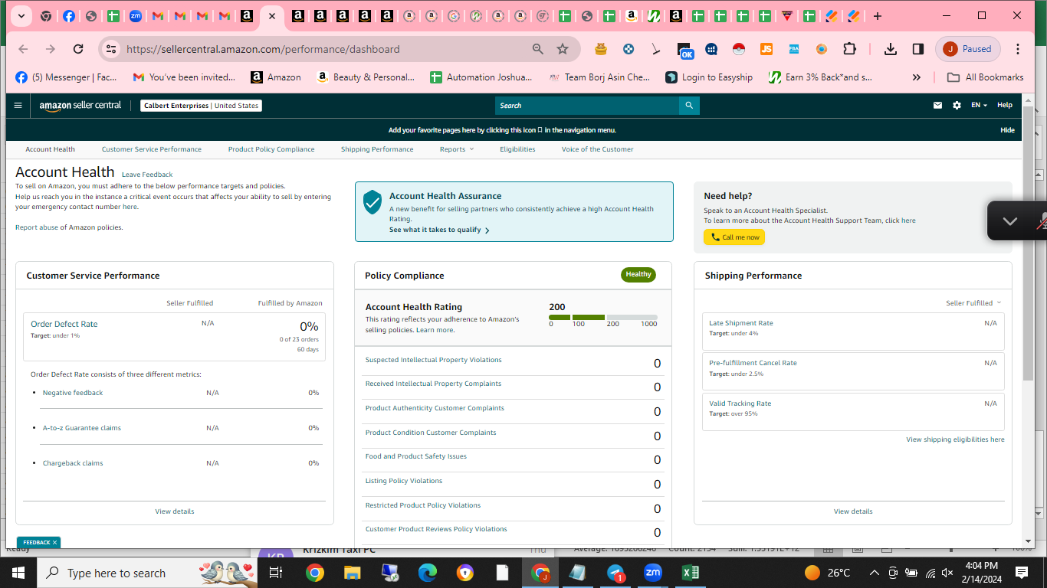Click the OK badge extension icon
Viewport: 1047px width, 588px height.
pos(684,51)
